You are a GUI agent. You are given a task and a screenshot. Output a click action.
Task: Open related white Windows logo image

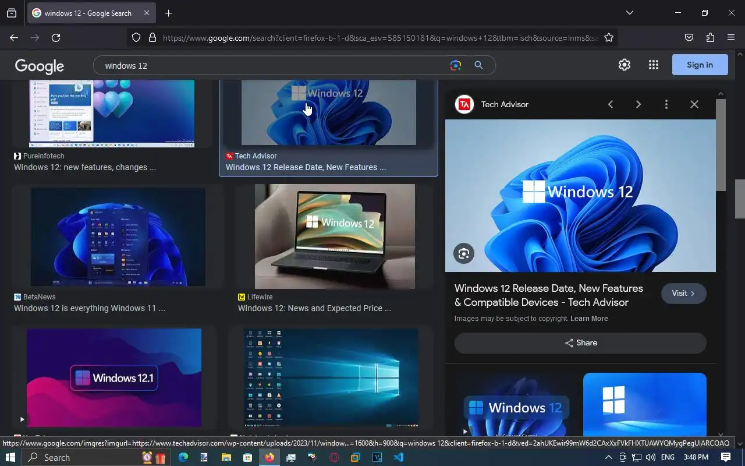tap(645, 405)
